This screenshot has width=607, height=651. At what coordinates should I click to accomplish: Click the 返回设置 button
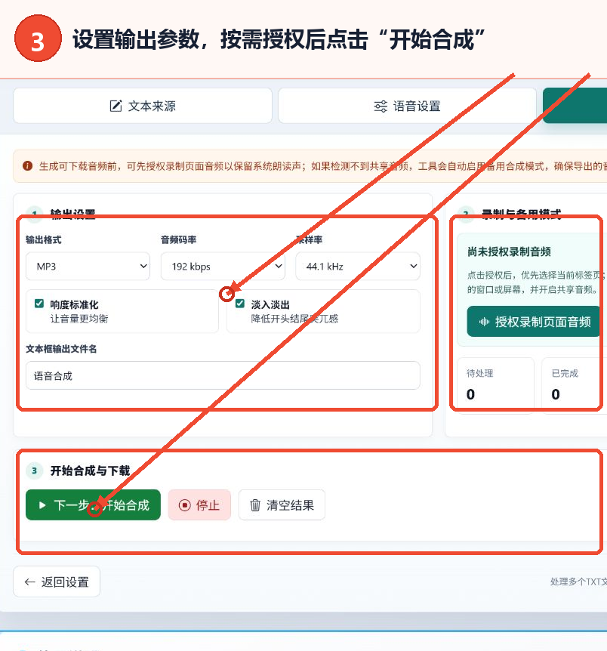[57, 582]
